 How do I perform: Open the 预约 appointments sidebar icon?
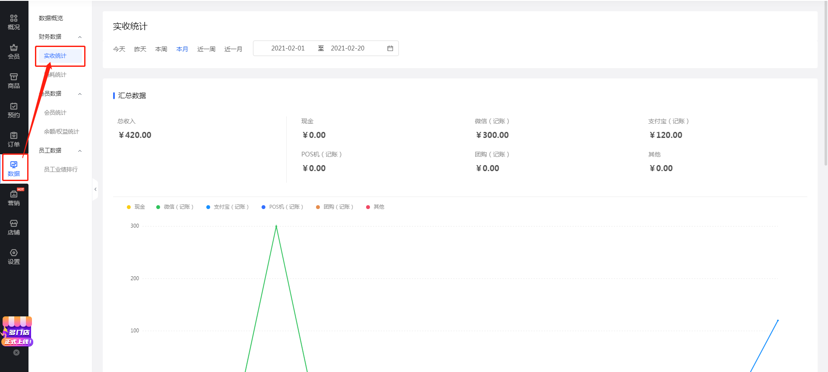[14, 110]
